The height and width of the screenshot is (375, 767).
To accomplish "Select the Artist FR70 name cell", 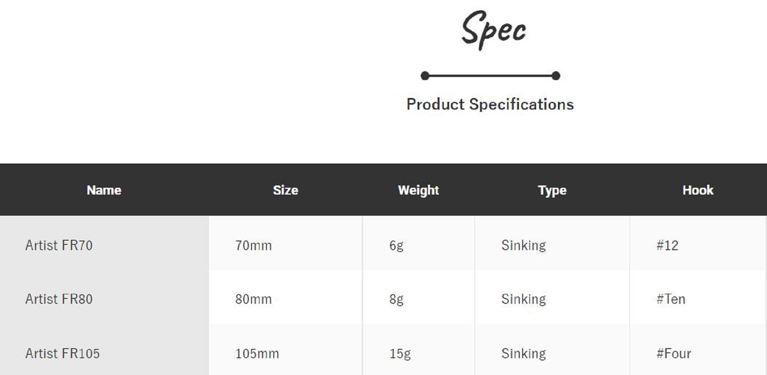I will [59, 245].
